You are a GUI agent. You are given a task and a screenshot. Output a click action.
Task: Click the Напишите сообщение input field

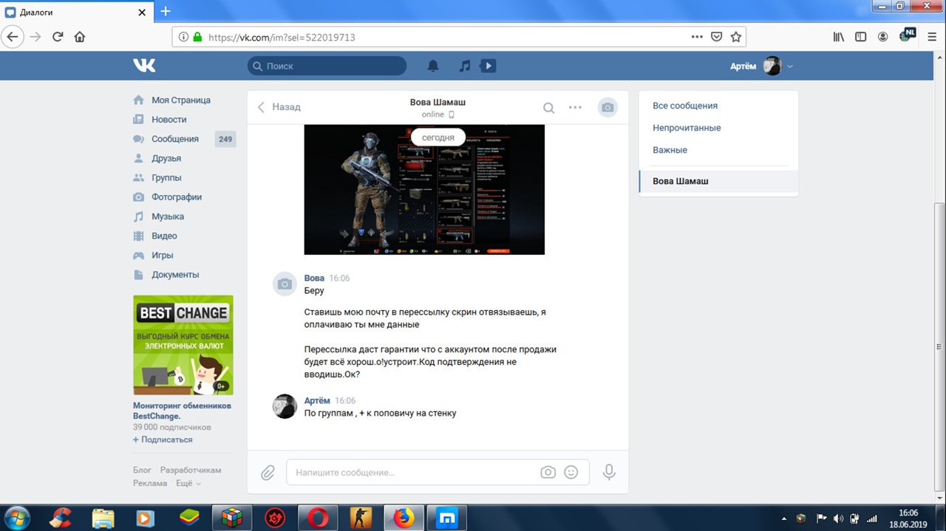(414, 472)
